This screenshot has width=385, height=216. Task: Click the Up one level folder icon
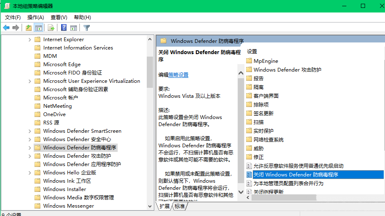(29, 28)
